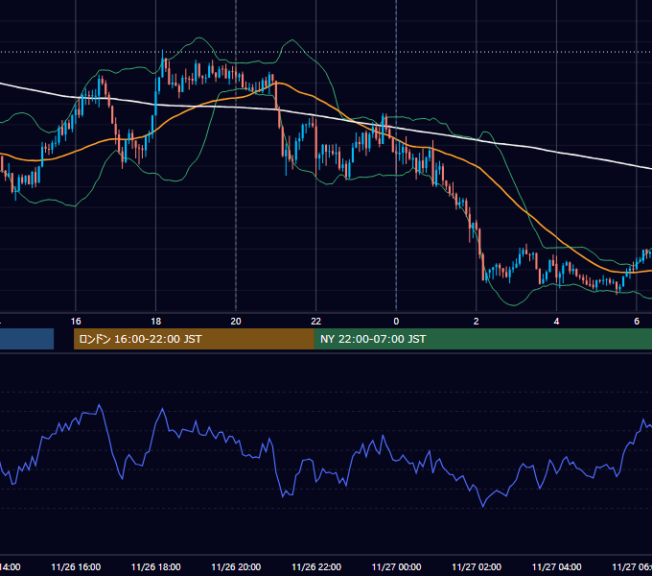Viewport: 652px width, 576px height.
Task: Click the 11/27 02:00 time label
Action: [x=477, y=566]
